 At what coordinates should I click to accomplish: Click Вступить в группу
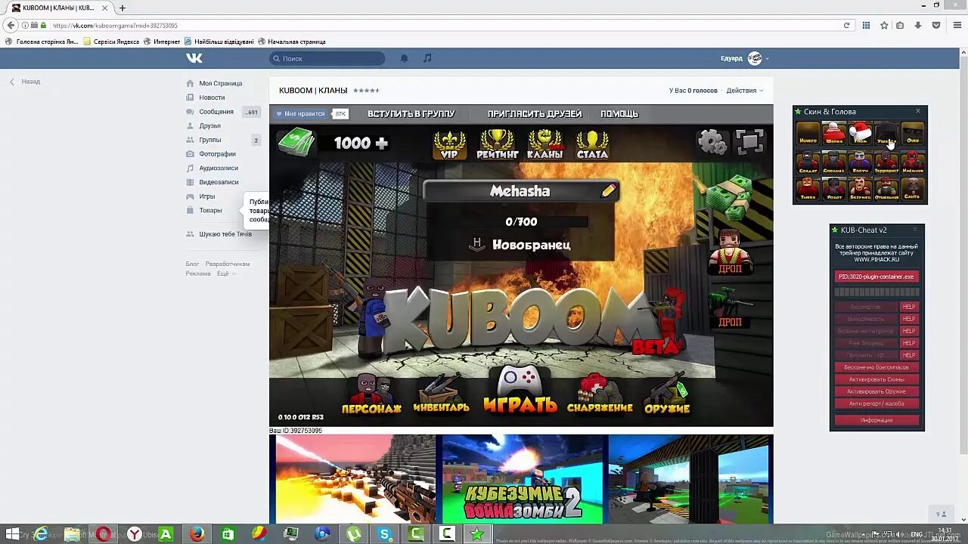point(411,114)
